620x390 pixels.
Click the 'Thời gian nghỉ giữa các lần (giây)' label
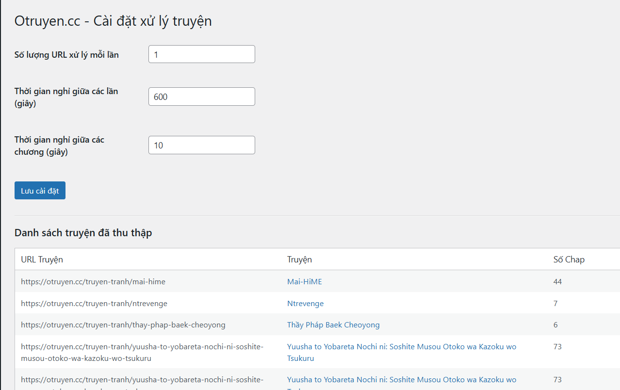pyautogui.click(x=66, y=97)
